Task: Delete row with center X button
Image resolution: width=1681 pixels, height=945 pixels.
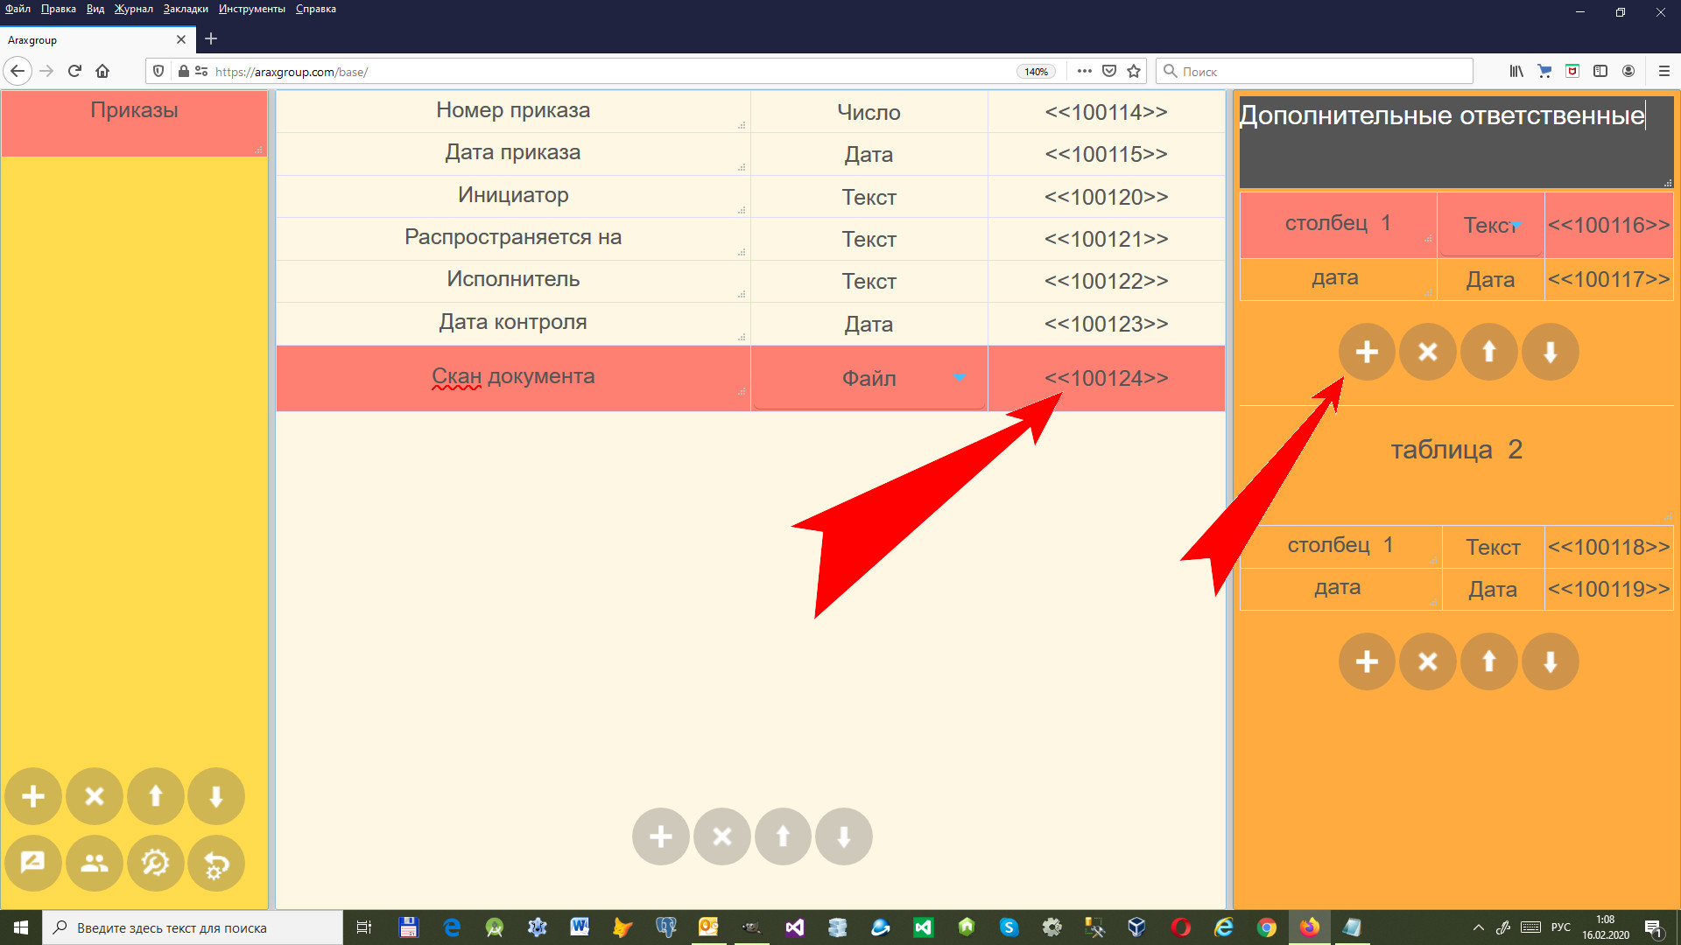Action: (721, 836)
